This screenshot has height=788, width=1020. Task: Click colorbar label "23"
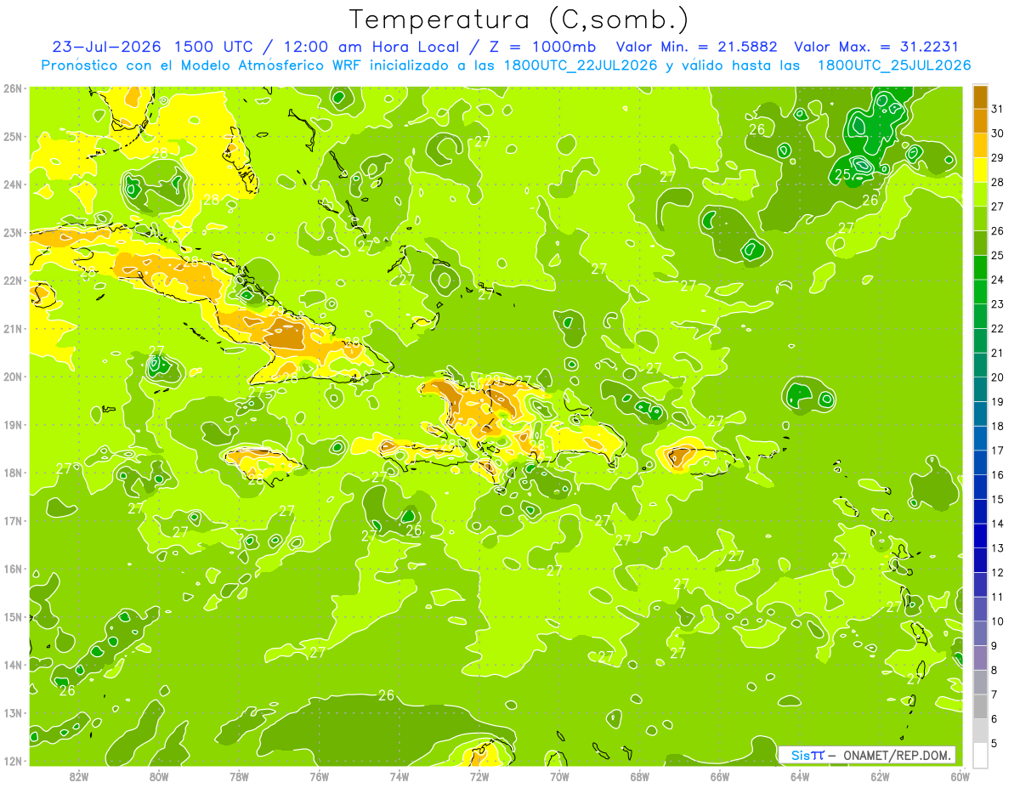(998, 303)
